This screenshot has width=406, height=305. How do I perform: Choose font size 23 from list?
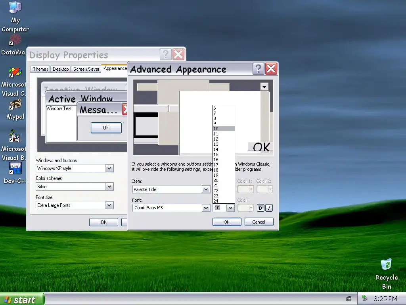point(224,196)
